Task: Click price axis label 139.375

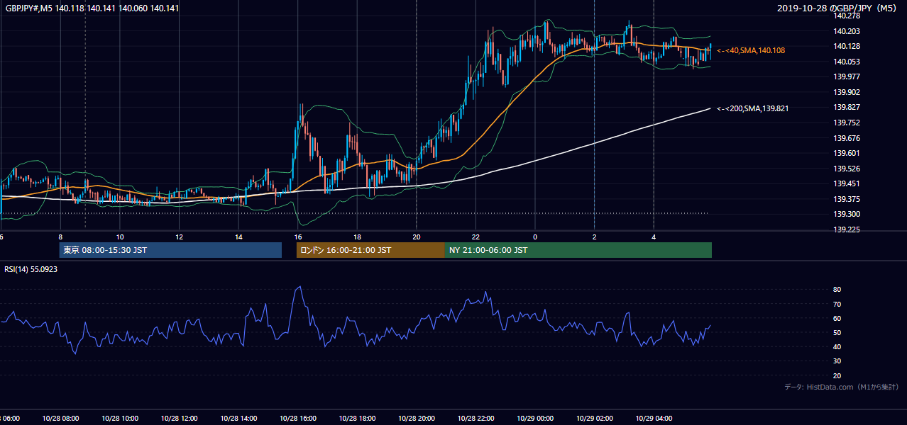Action: tap(847, 199)
